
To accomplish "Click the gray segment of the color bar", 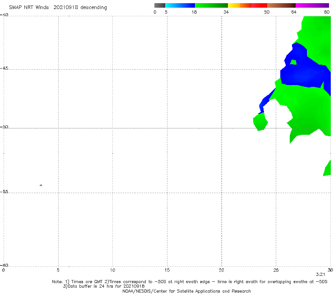I will [160, 5].
